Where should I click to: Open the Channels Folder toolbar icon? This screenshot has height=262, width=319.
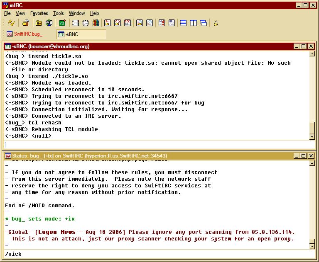[x=39, y=23]
